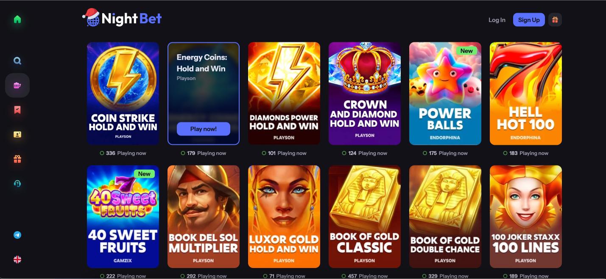Change language via UK flag icon
The image size is (606, 279).
17,260
